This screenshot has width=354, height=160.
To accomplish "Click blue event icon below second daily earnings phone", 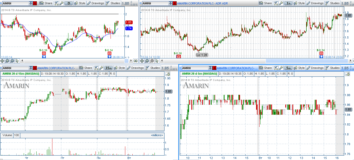I will (109, 56).
